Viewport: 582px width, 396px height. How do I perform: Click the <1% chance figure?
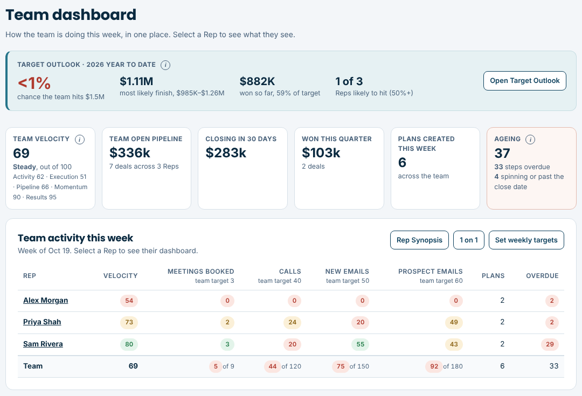pos(34,83)
